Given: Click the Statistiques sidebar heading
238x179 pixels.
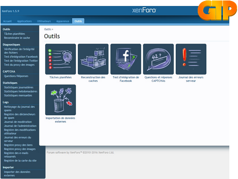Looking at the screenshot, I should (x=10, y=83).
